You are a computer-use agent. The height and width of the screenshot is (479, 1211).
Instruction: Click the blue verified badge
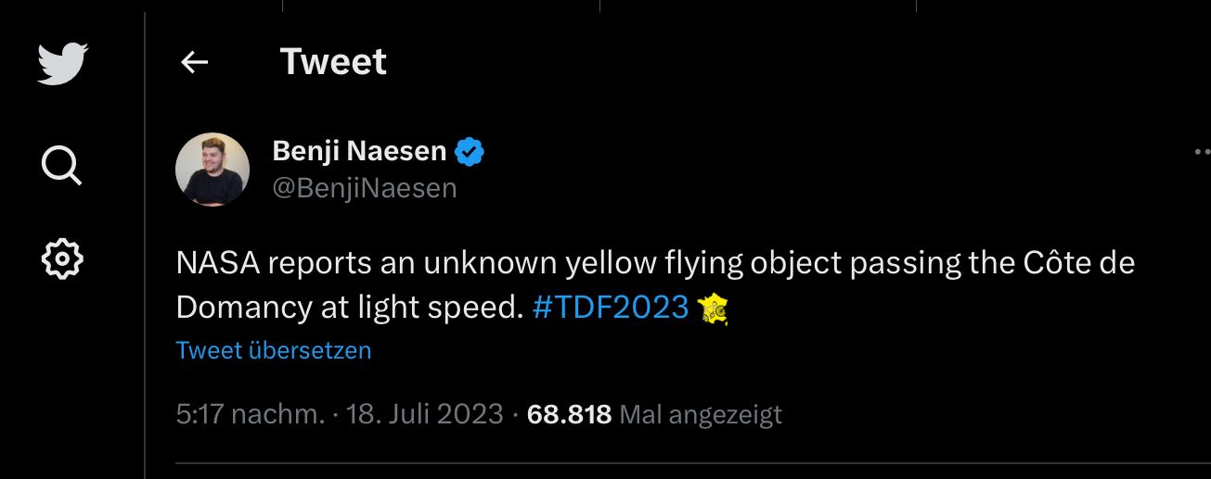click(x=470, y=151)
